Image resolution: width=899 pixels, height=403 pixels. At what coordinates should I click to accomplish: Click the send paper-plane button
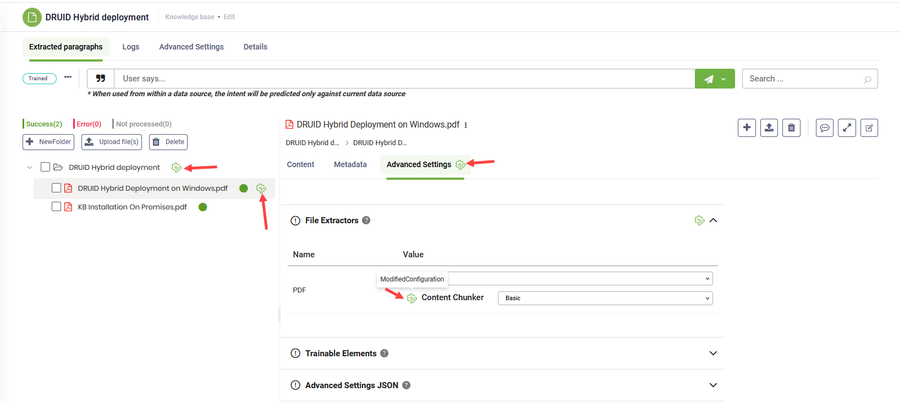pyautogui.click(x=709, y=79)
